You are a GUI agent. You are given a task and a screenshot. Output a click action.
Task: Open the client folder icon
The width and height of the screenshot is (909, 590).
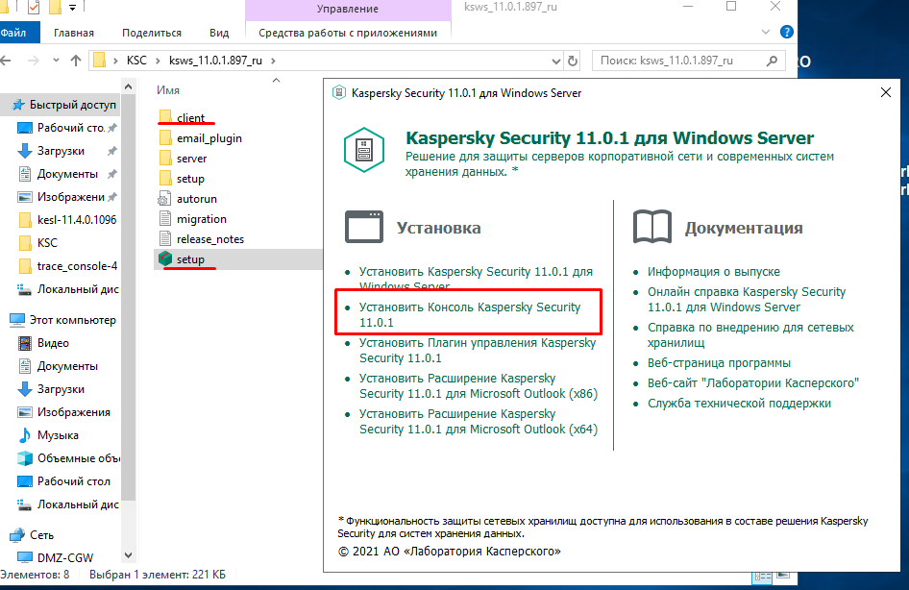tap(165, 117)
